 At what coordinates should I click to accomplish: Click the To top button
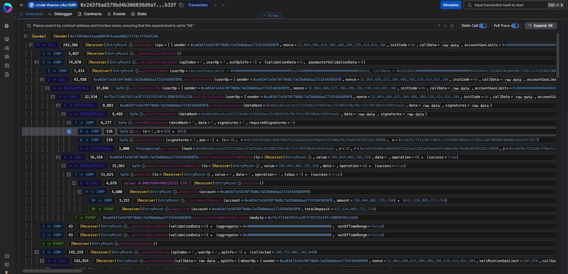pyautogui.click(x=270, y=15)
